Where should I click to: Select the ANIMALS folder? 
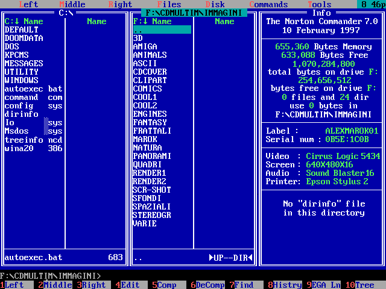point(150,55)
